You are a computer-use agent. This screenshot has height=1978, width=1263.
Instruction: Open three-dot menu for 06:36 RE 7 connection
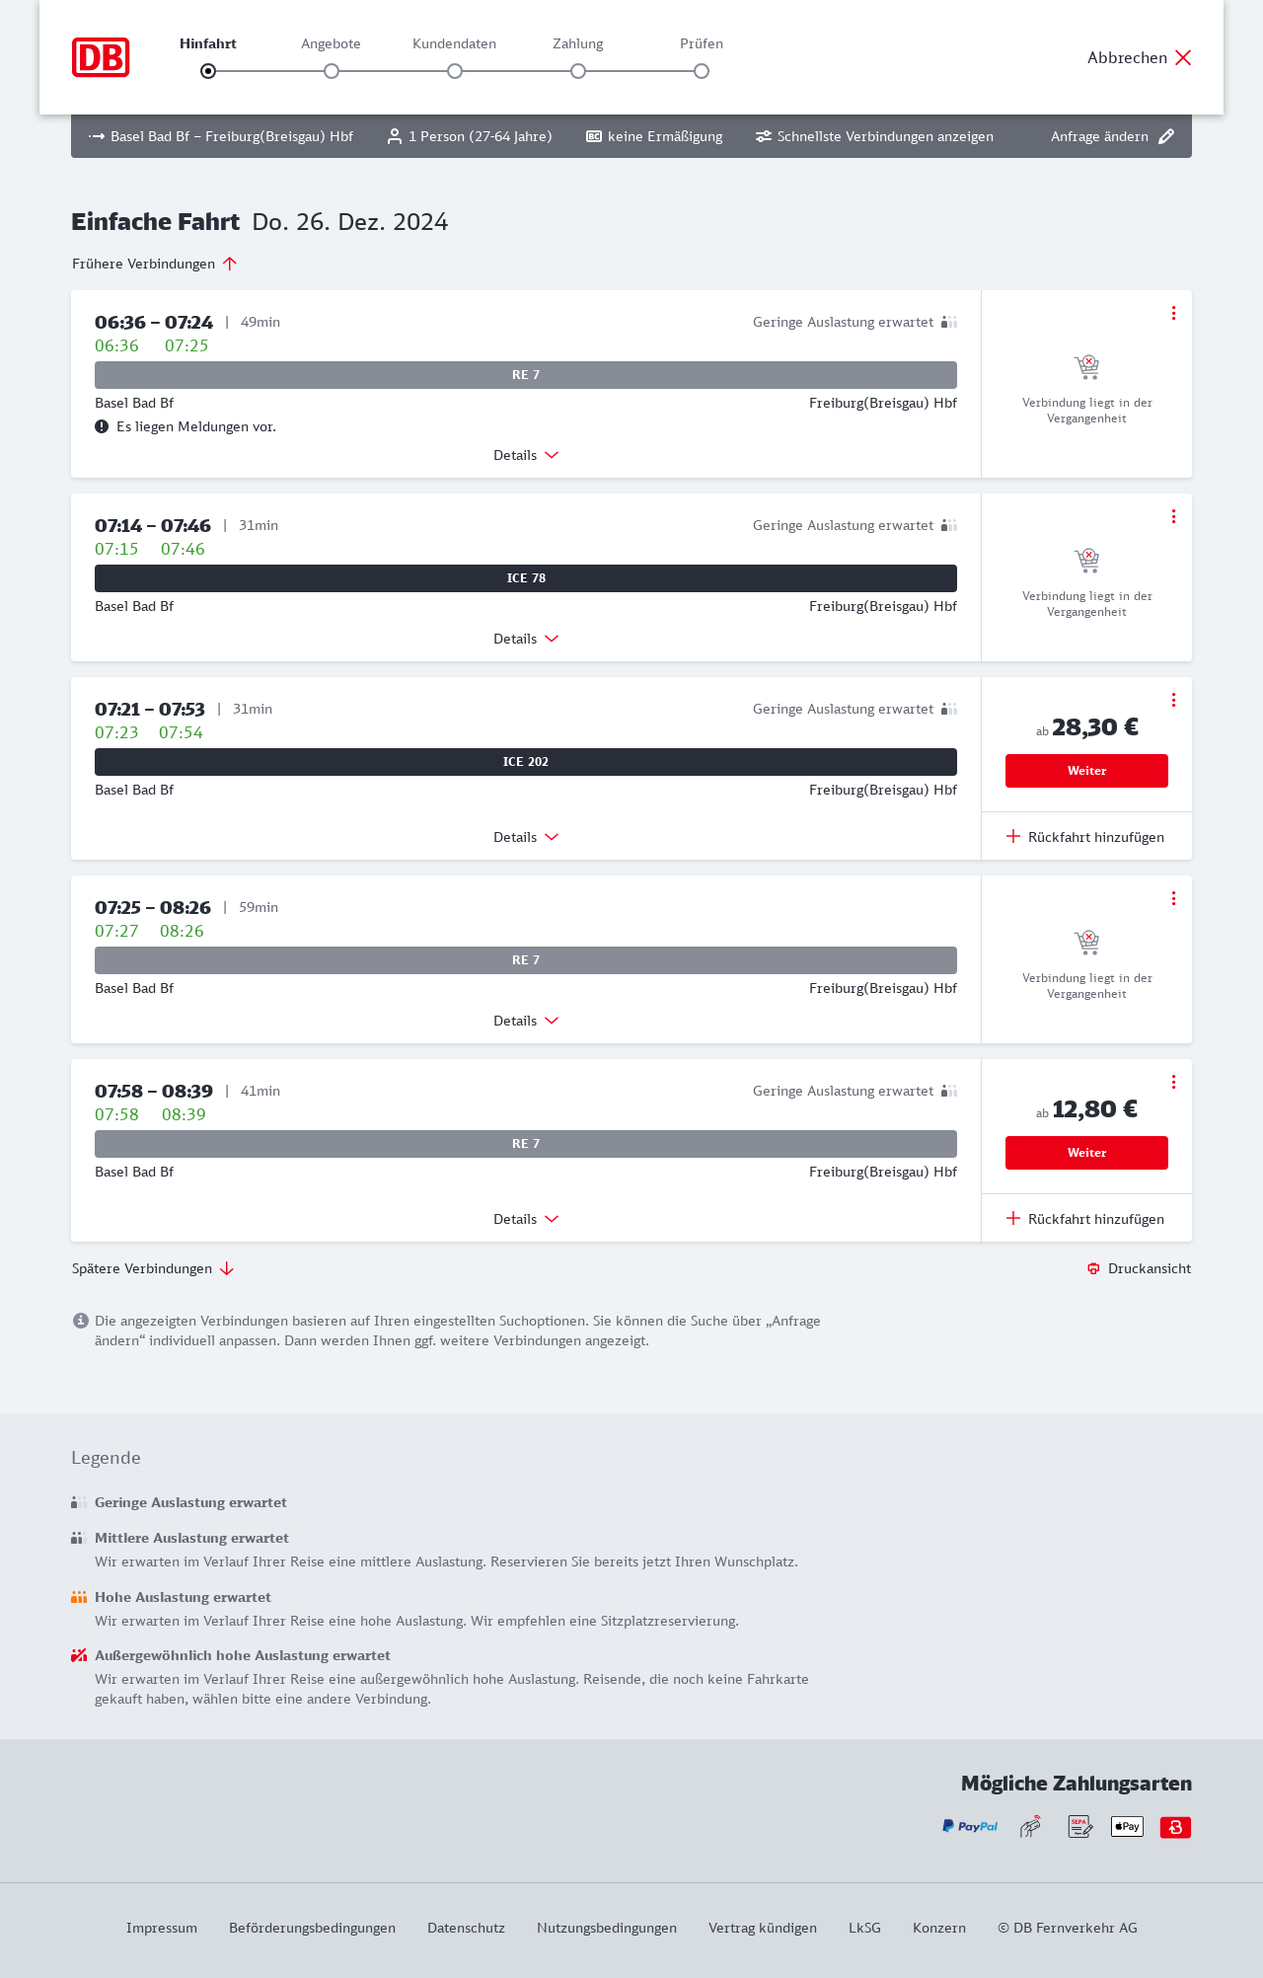[1173, 313]
